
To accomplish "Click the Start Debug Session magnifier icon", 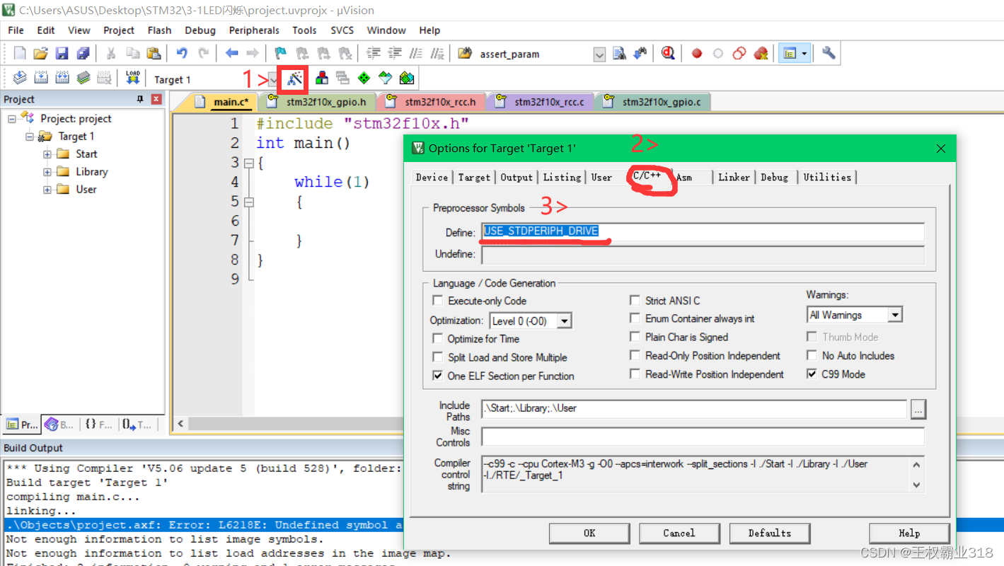I will click(667, 52).
